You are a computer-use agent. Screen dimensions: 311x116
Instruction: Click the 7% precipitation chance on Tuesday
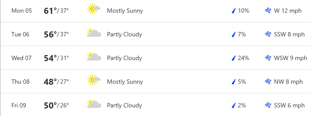[242, 34]
